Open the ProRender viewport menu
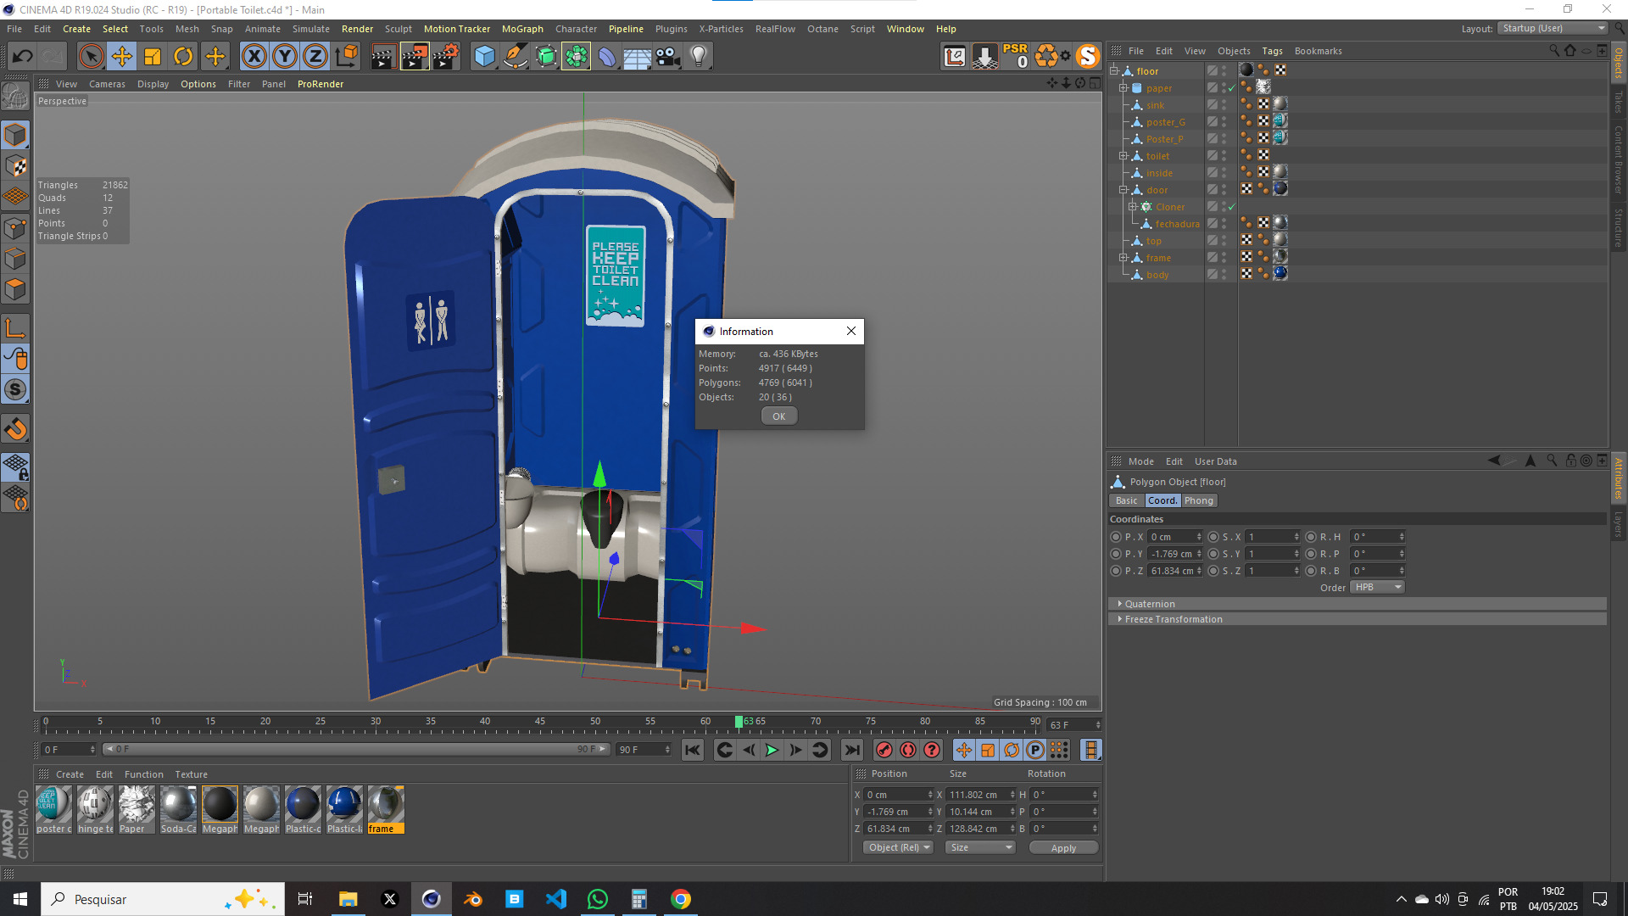 pos(321,84)
